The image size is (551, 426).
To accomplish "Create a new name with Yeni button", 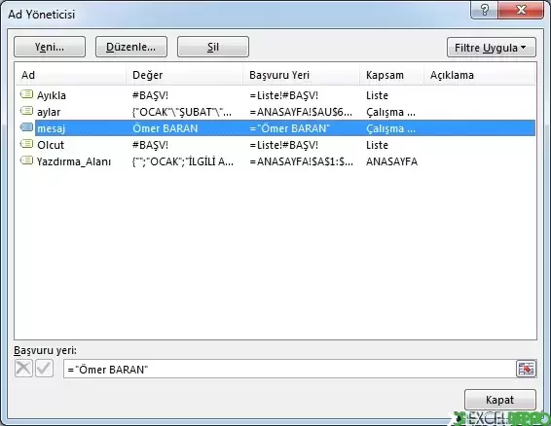I will coord(50,47).
